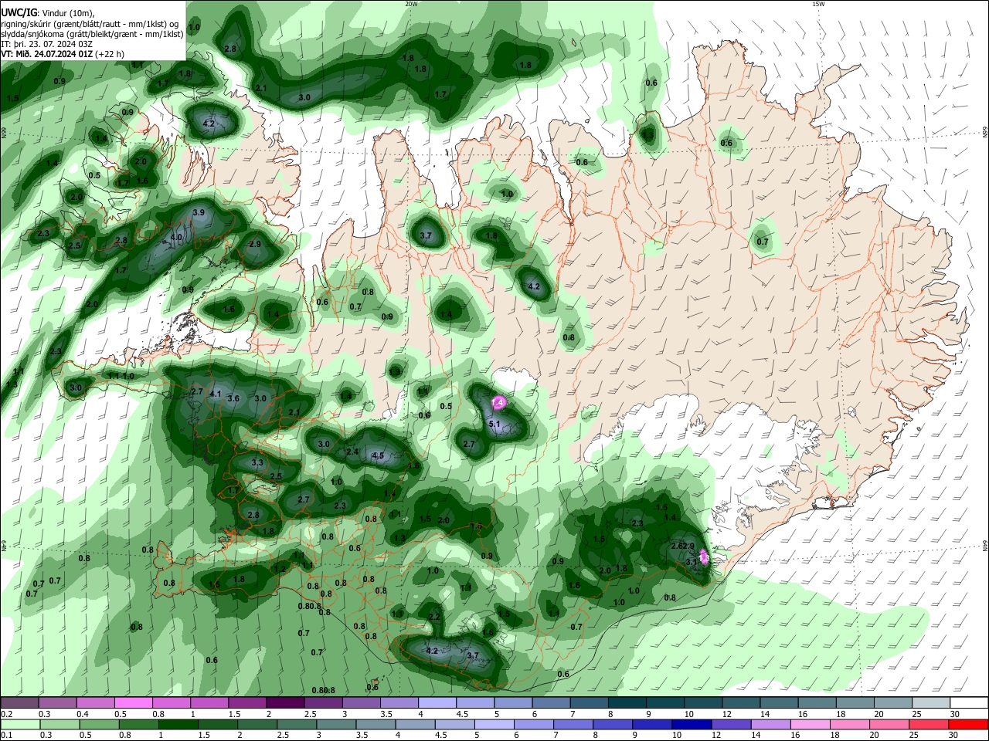Click the 3.3 precipitation value
This screenshot has height=741, width=989.
point(258,463)
